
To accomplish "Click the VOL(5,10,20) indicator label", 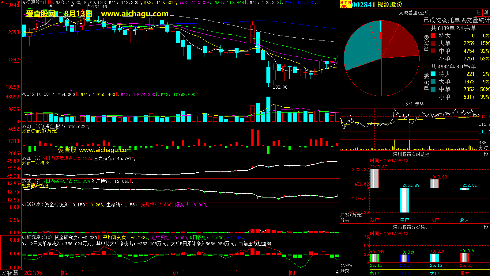I will pyautogui.click(x=36, y=94).
